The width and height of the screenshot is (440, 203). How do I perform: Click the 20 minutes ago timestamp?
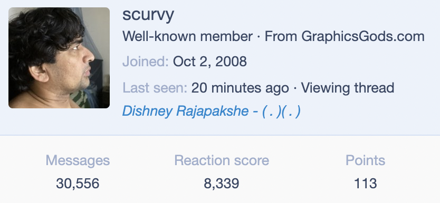(240, 88)
